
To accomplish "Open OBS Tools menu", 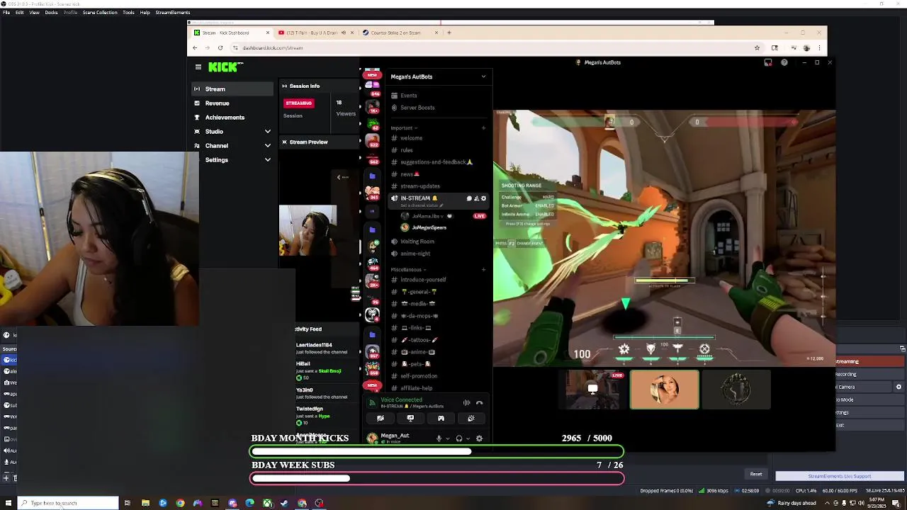I will click(x=128, y=13).
